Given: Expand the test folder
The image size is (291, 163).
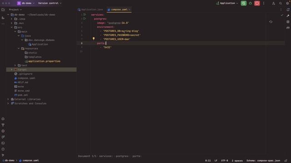Looking at the screenshot, I should point(15,65).
